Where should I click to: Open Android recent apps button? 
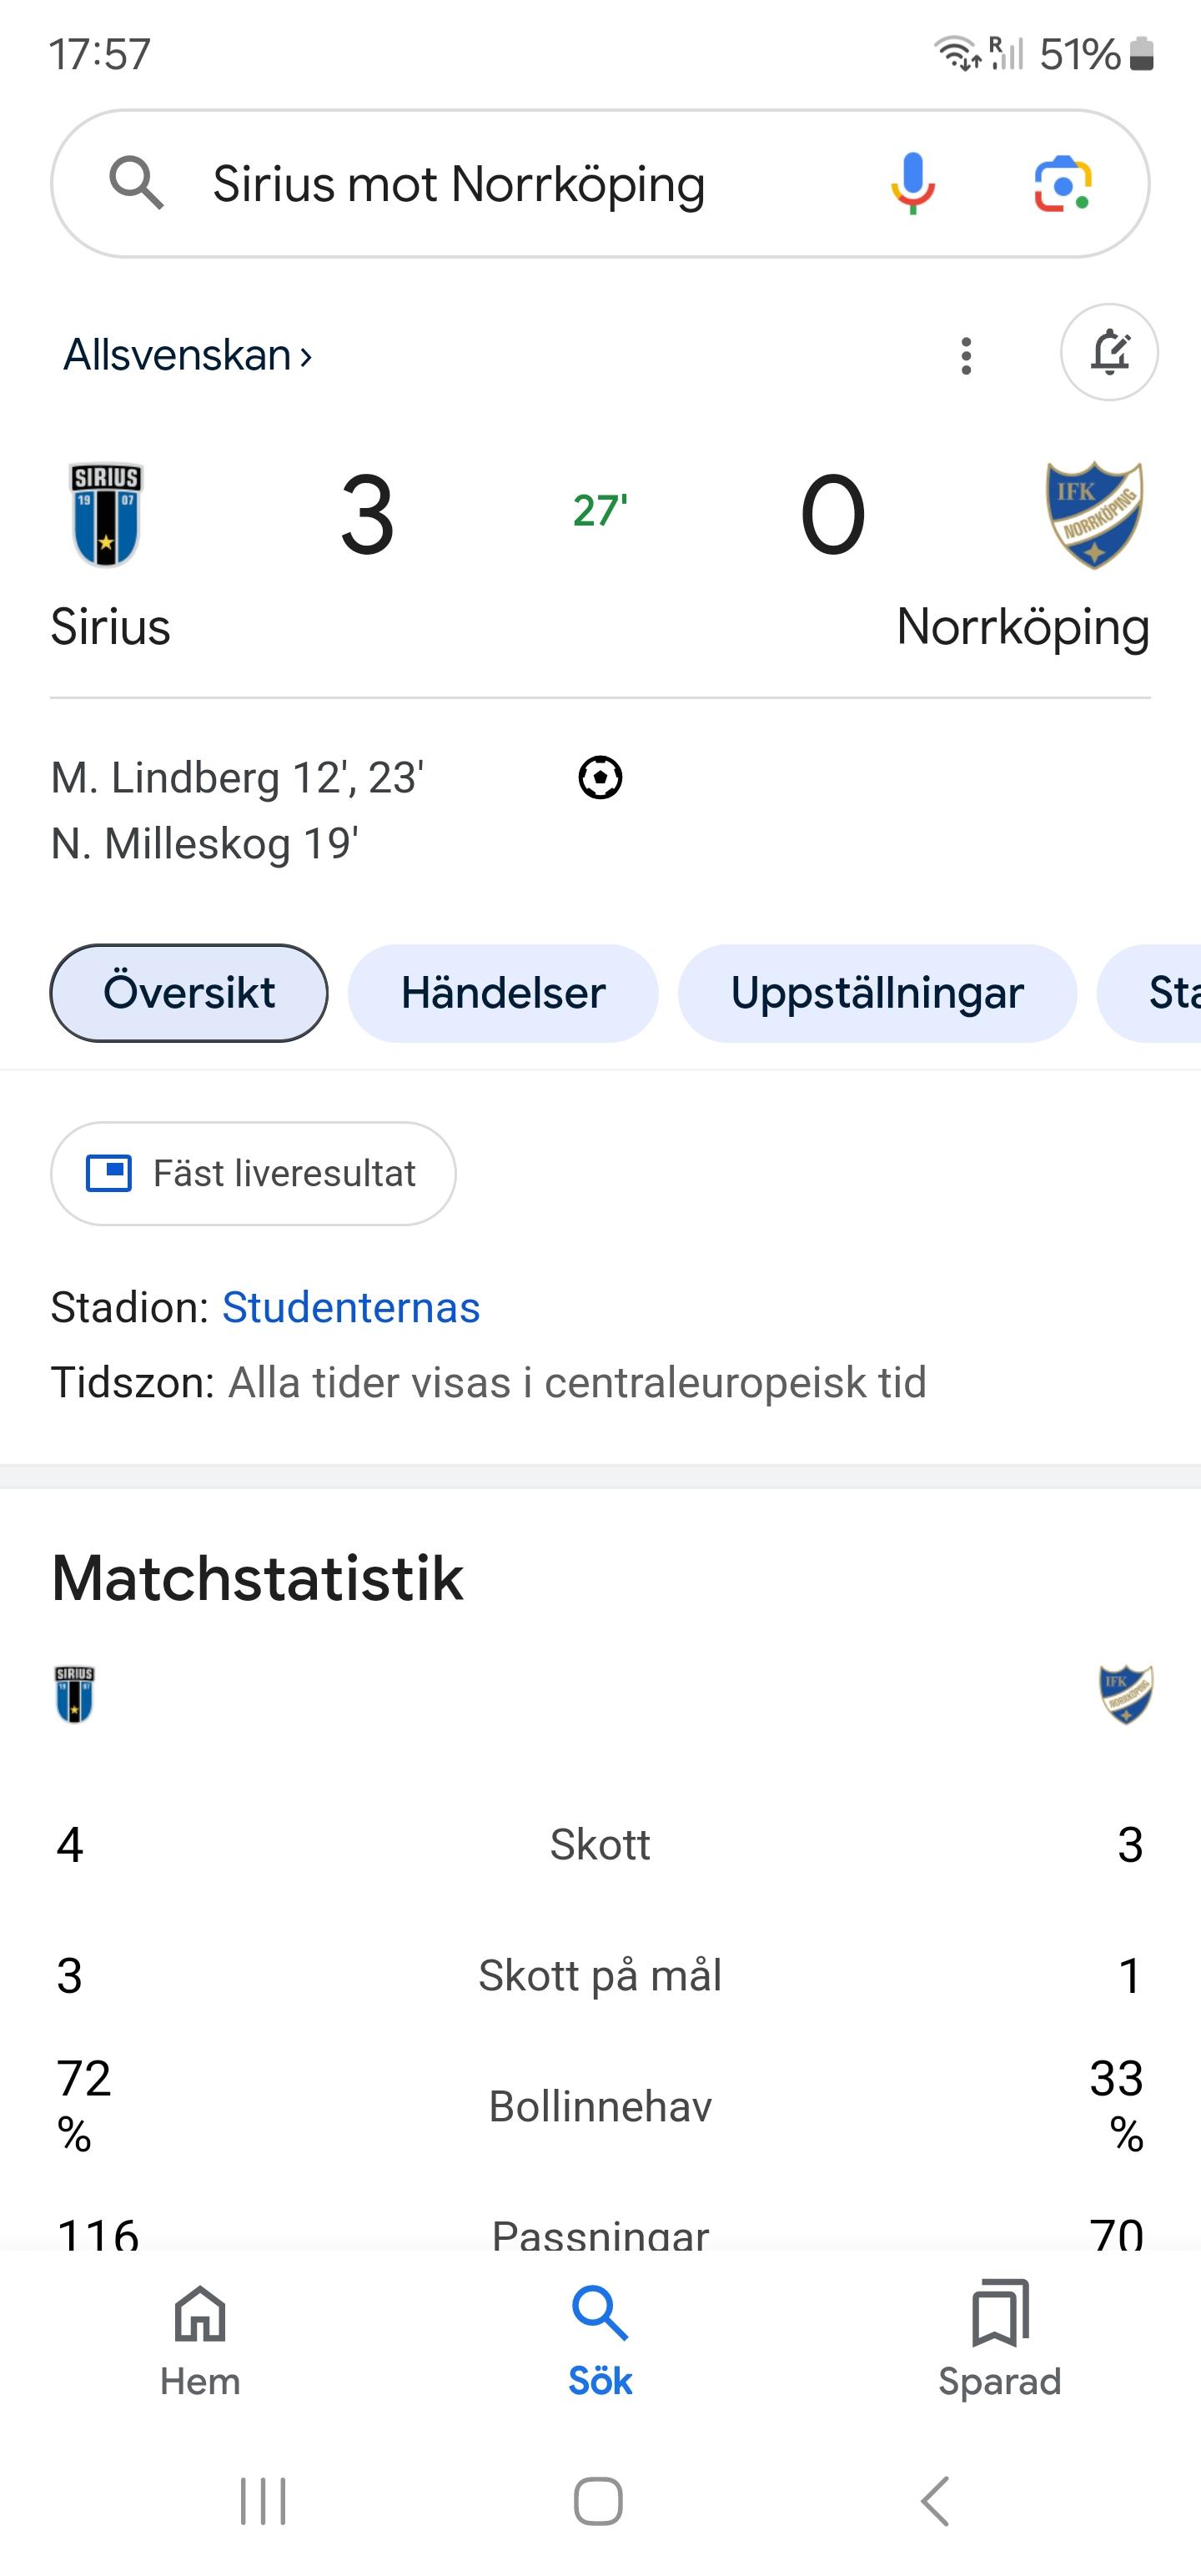(x=263, y=2501)
